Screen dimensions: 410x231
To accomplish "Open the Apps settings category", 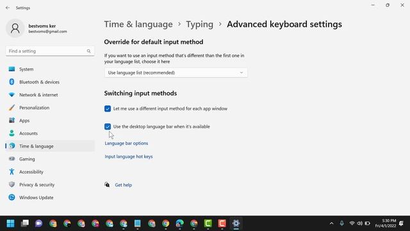I will [x=50, y=121].
